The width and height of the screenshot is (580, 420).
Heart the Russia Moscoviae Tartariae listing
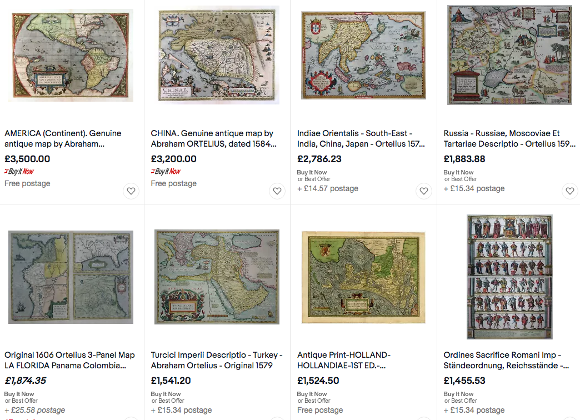pos(570,191)
